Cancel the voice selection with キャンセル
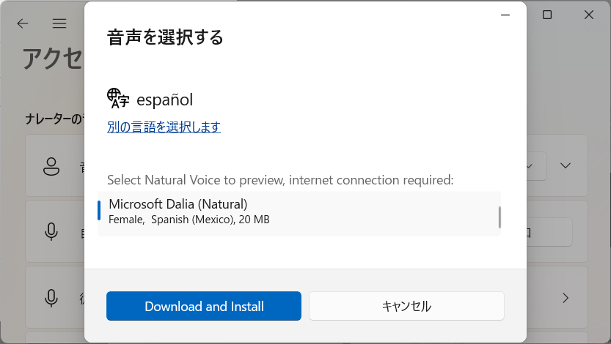The height and width of the screenshot is (344, 611). (x=406, y=306)
